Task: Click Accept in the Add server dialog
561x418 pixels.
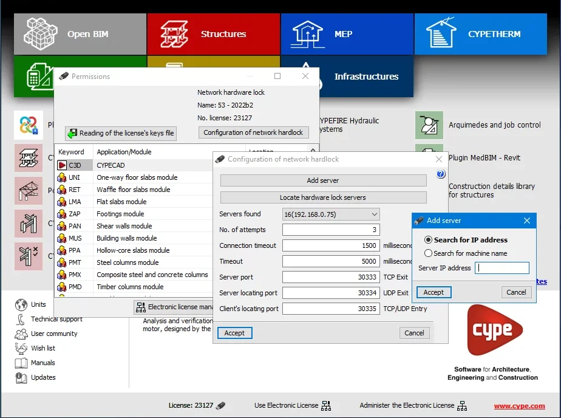Action: (433, 292)
